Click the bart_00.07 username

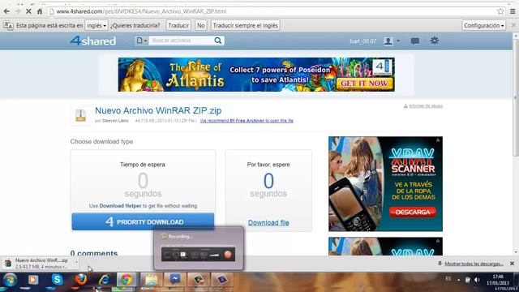(362, 41)
